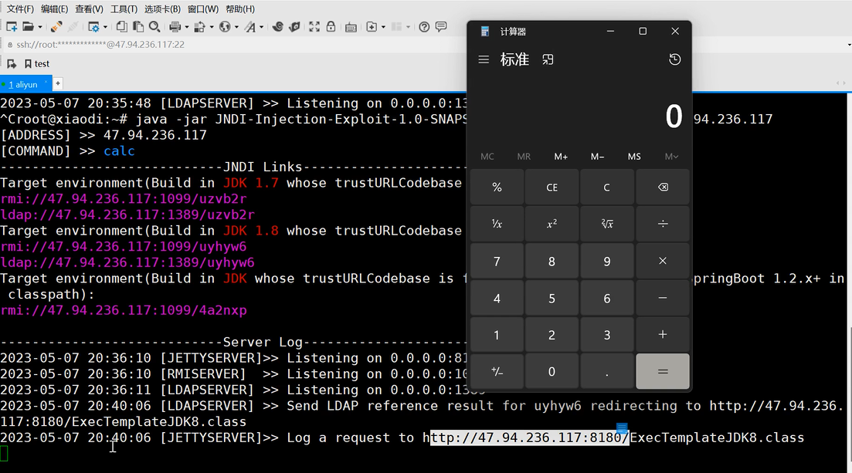Screen dimensions: 852x473
Task: Expand the font dropdown arrow
Action: (261, 27)
